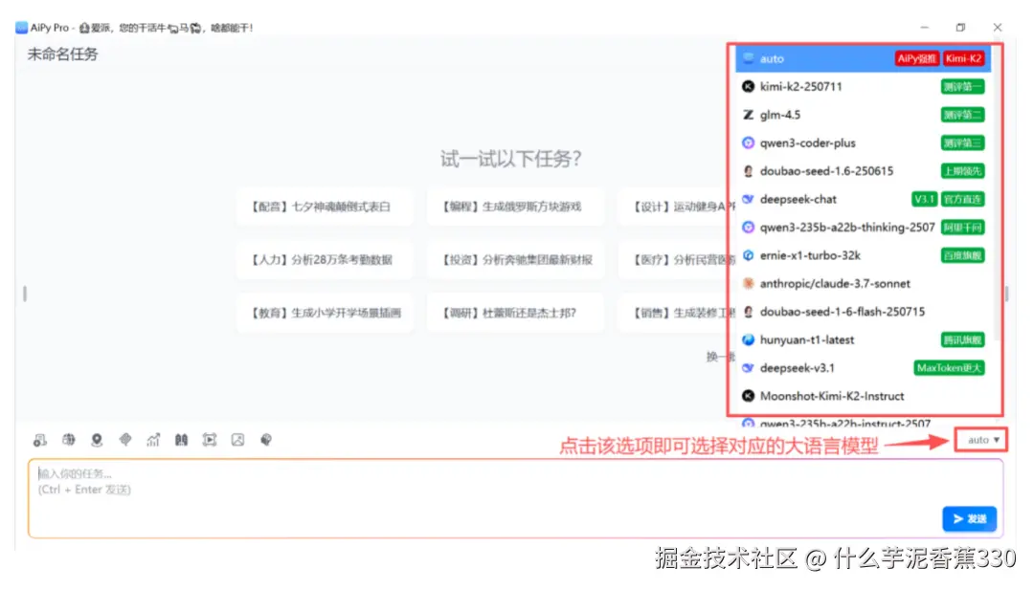This screenshot has width=1034, height=589.
Task: Click the globe web-search icon in the toolbar
Action: (x=69, y=440)
